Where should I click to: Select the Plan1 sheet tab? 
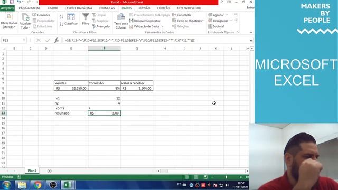(32, 171)
